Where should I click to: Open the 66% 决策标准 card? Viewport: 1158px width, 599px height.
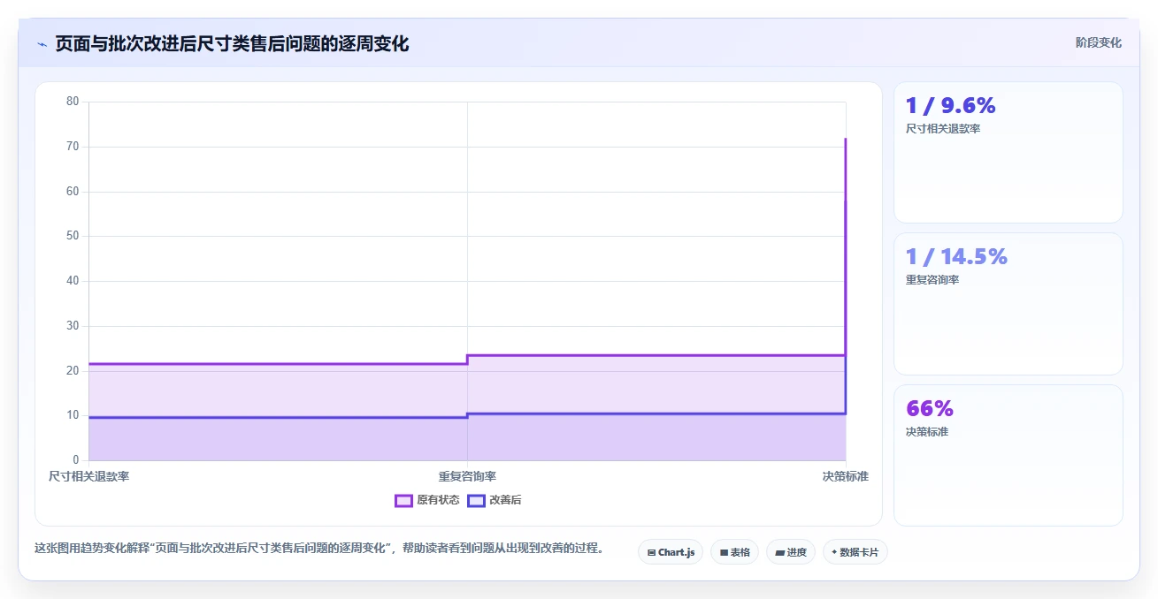click(x=1008, y=455)
